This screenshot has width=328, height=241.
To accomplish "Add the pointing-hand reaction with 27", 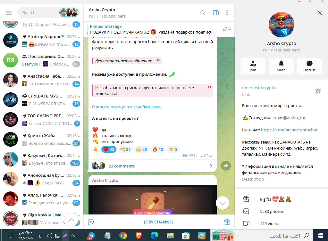I will coord(125,149).
